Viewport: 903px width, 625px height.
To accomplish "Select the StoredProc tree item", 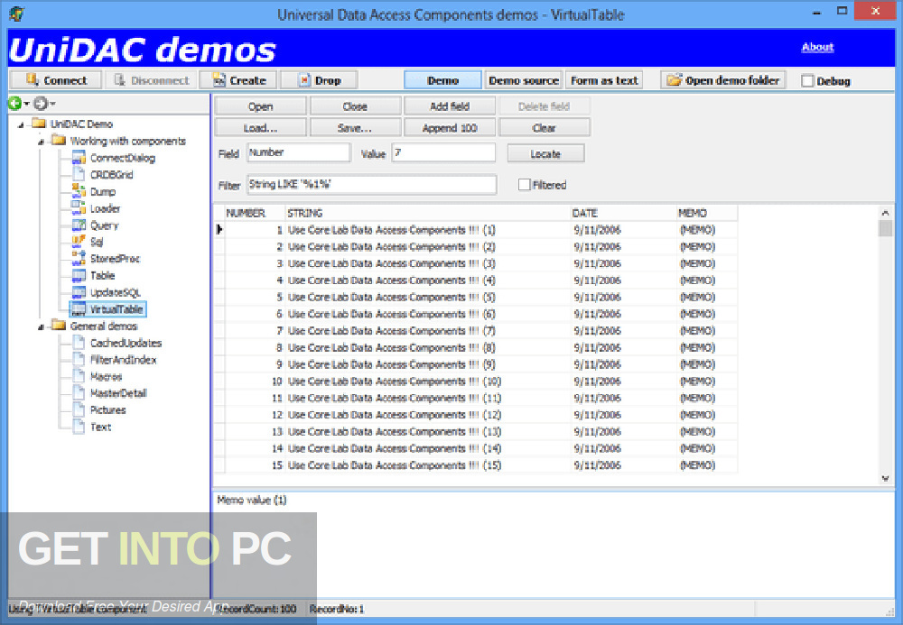I will [x=116, y=259].
